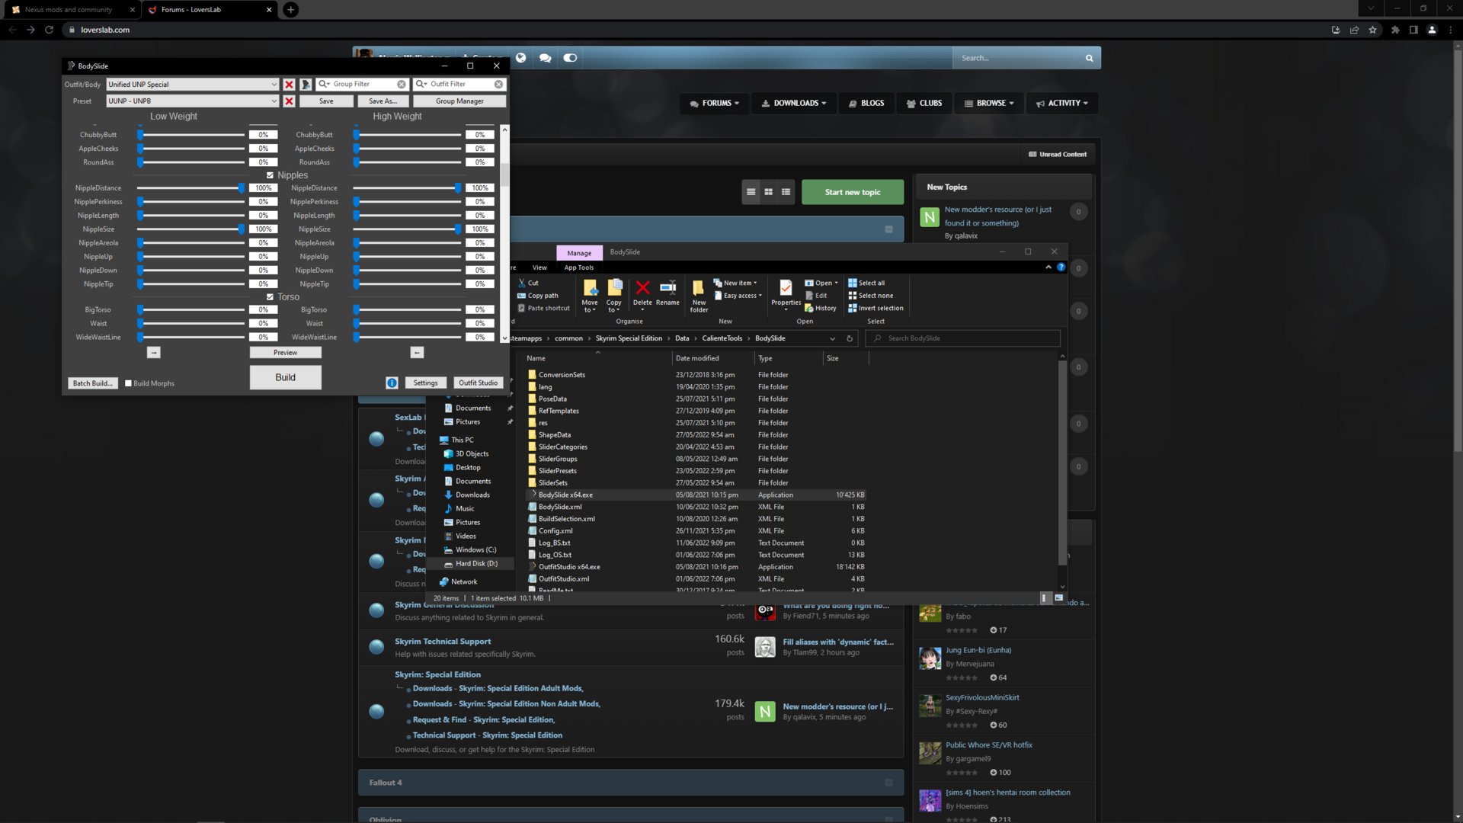Toggle the LoversLab theme switch in header
1463x823 pixels.
(x=570, y=58)
